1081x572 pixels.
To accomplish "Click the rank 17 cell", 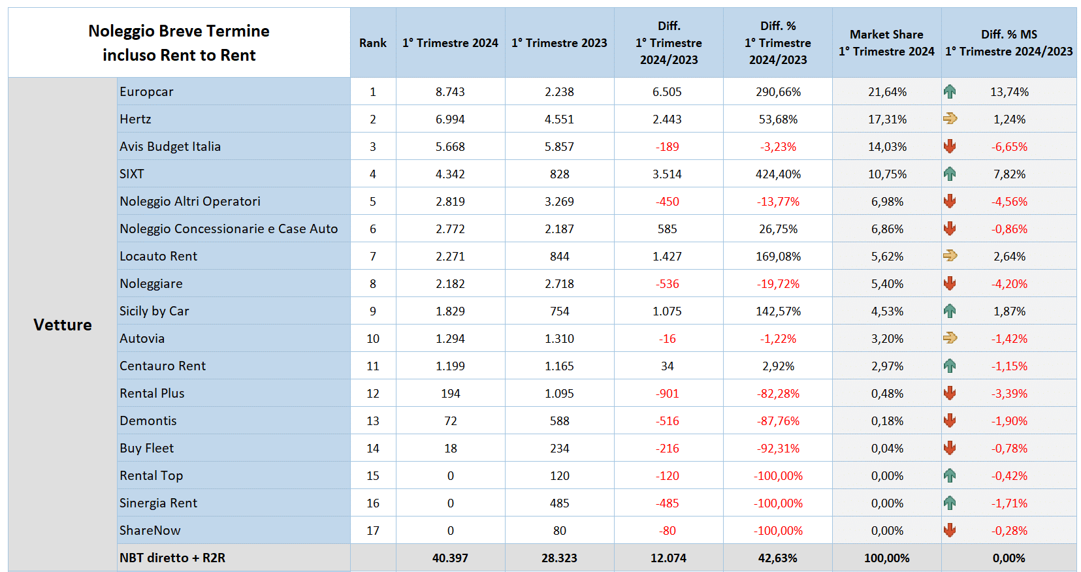I will 373,531.
